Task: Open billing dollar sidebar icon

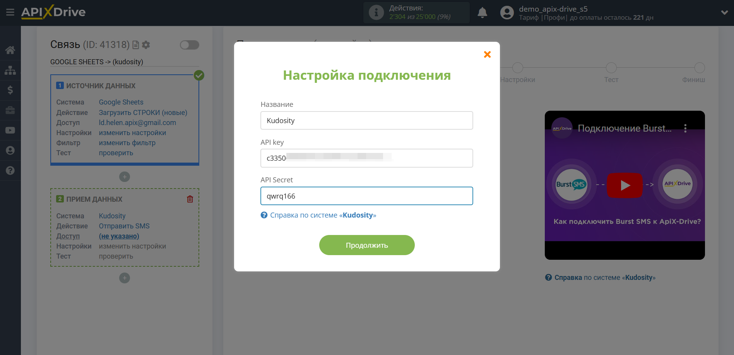Action: click(x=10, y=90)
